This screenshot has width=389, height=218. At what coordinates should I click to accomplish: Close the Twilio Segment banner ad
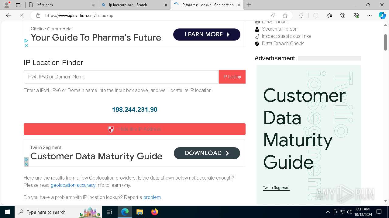coord(26,164)
